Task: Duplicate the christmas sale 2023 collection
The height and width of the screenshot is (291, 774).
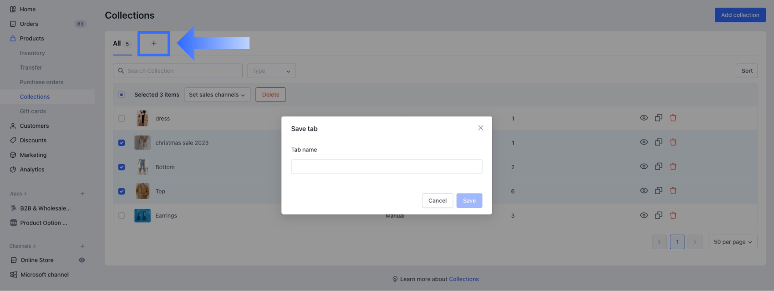Action: click(658, 142)
